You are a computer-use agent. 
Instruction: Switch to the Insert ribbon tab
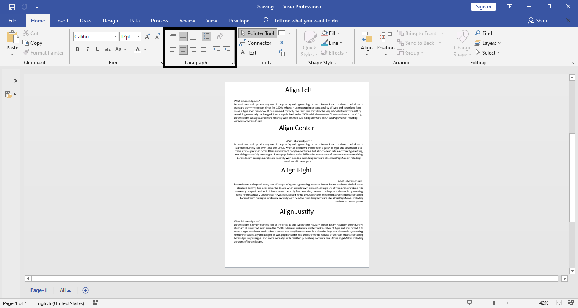tap(62, 20)
